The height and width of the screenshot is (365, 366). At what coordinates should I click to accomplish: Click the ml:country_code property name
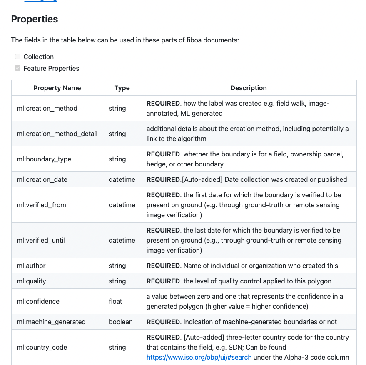click(x=42, y=347)
